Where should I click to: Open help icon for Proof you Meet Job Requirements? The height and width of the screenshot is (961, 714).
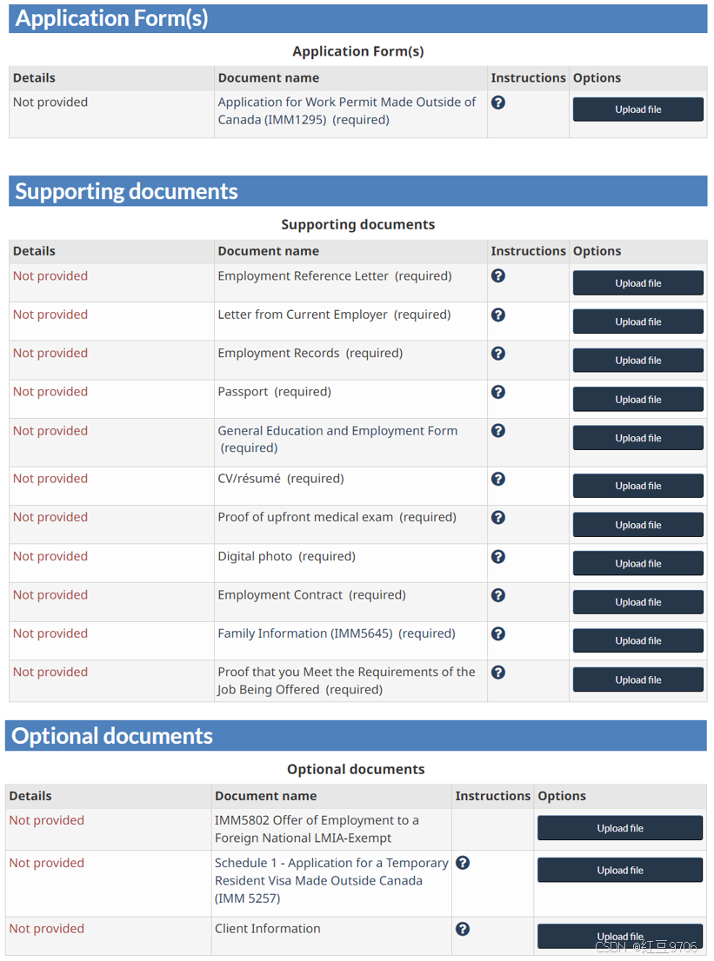pos(498,673)
